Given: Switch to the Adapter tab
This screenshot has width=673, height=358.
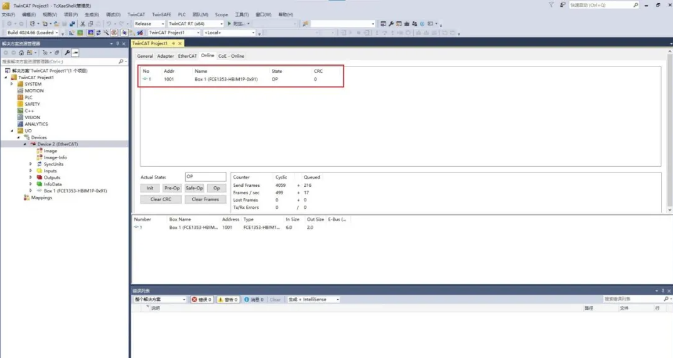Looking at the screenshot, I should 165,56.
